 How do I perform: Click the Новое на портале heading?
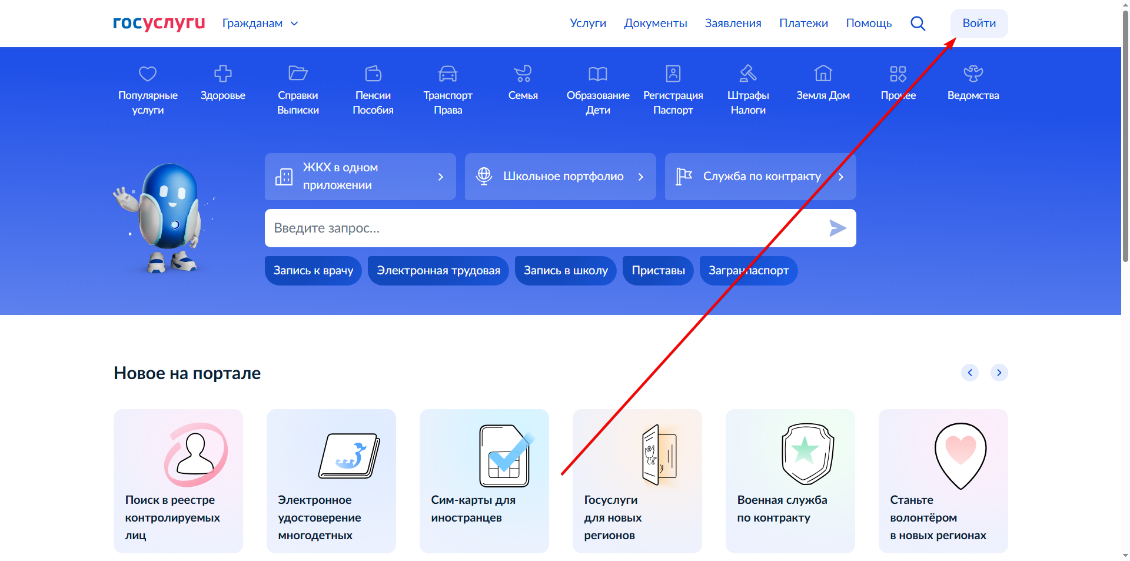[x=187, y=373]
